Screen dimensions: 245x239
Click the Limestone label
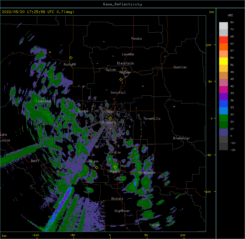pos(43,101)
